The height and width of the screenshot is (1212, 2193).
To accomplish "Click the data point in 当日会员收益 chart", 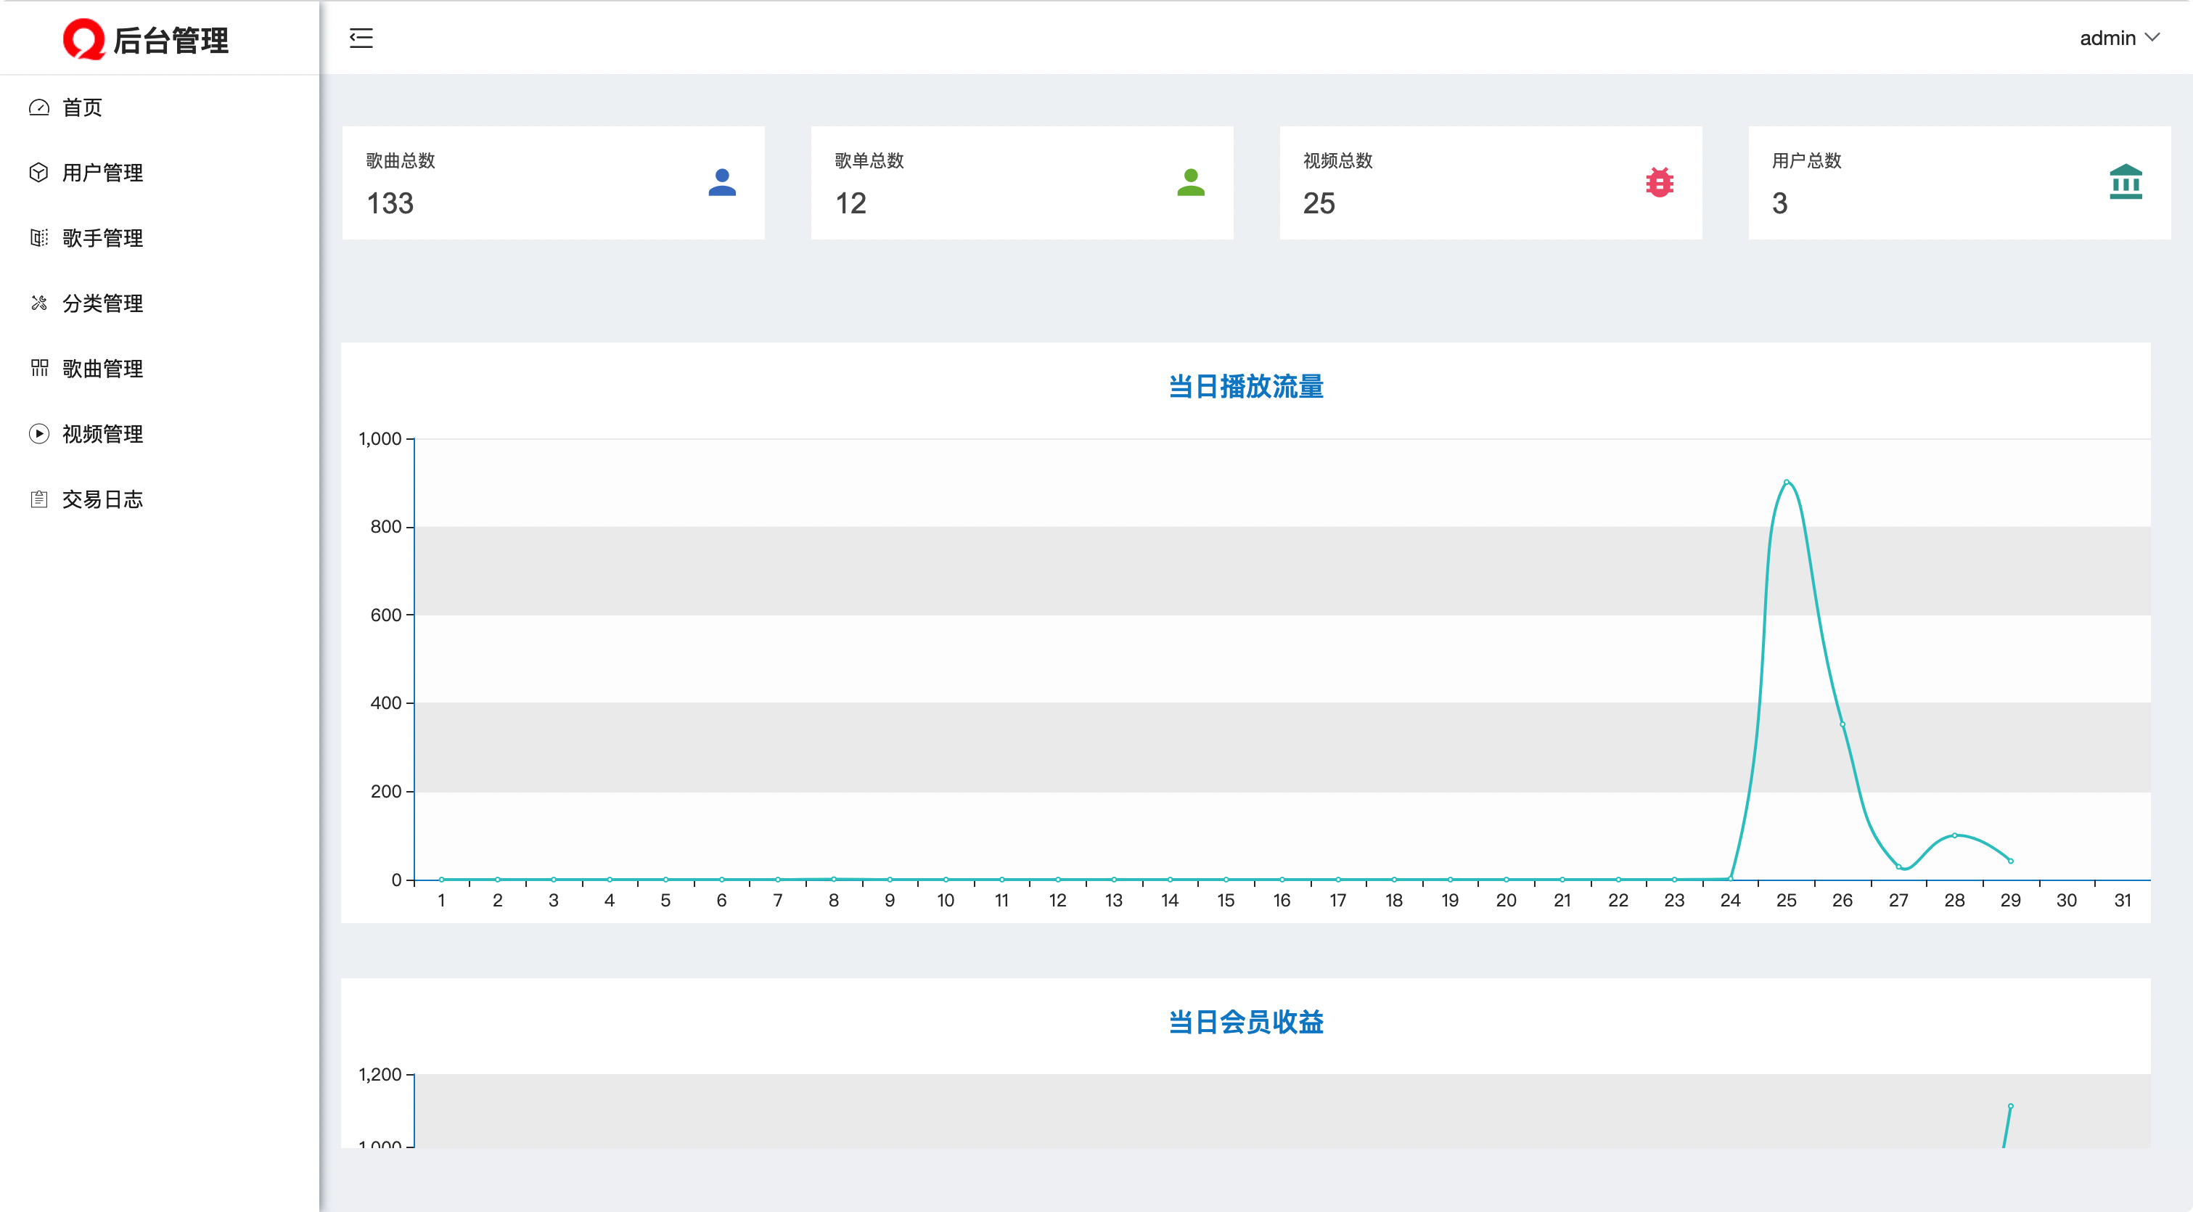I will pos(2011,1105).
